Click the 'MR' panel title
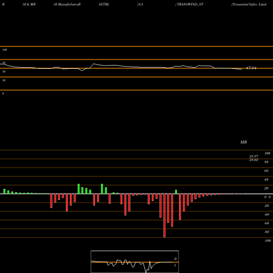 pyautogui.click(x=244, y=142)
